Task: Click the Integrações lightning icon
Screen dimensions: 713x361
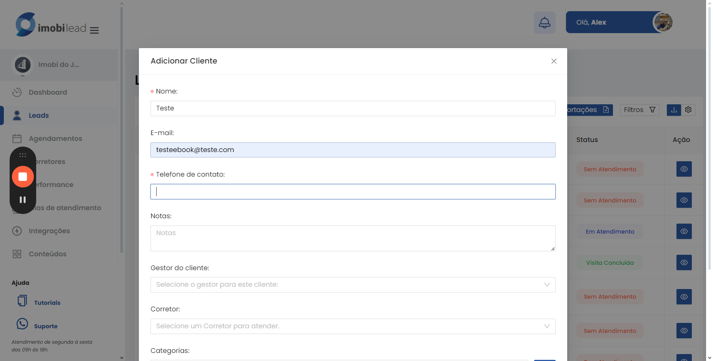Action: (x=17, y=231)
